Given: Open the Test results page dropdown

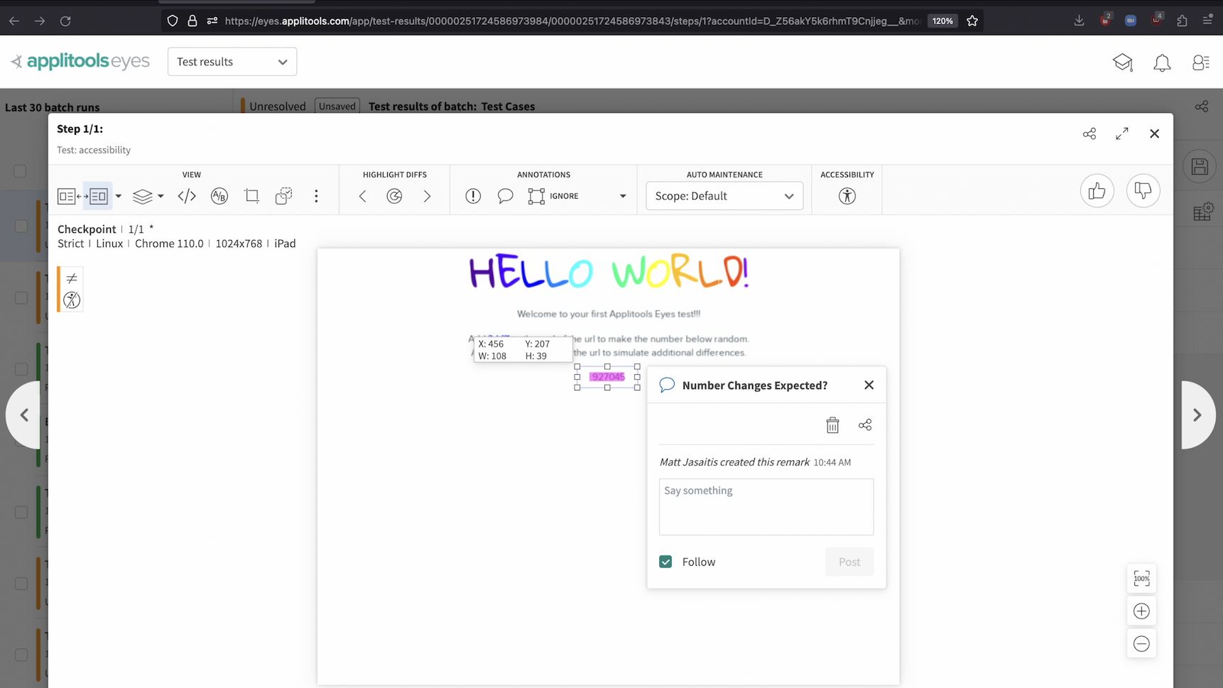Looking at the screenshot, I should [232, 62].
